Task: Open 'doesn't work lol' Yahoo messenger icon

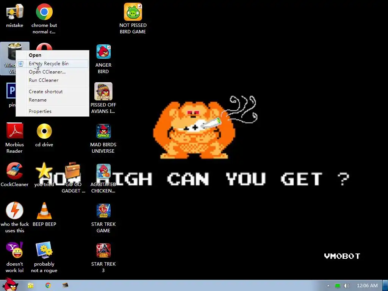Action: (15, 250)
